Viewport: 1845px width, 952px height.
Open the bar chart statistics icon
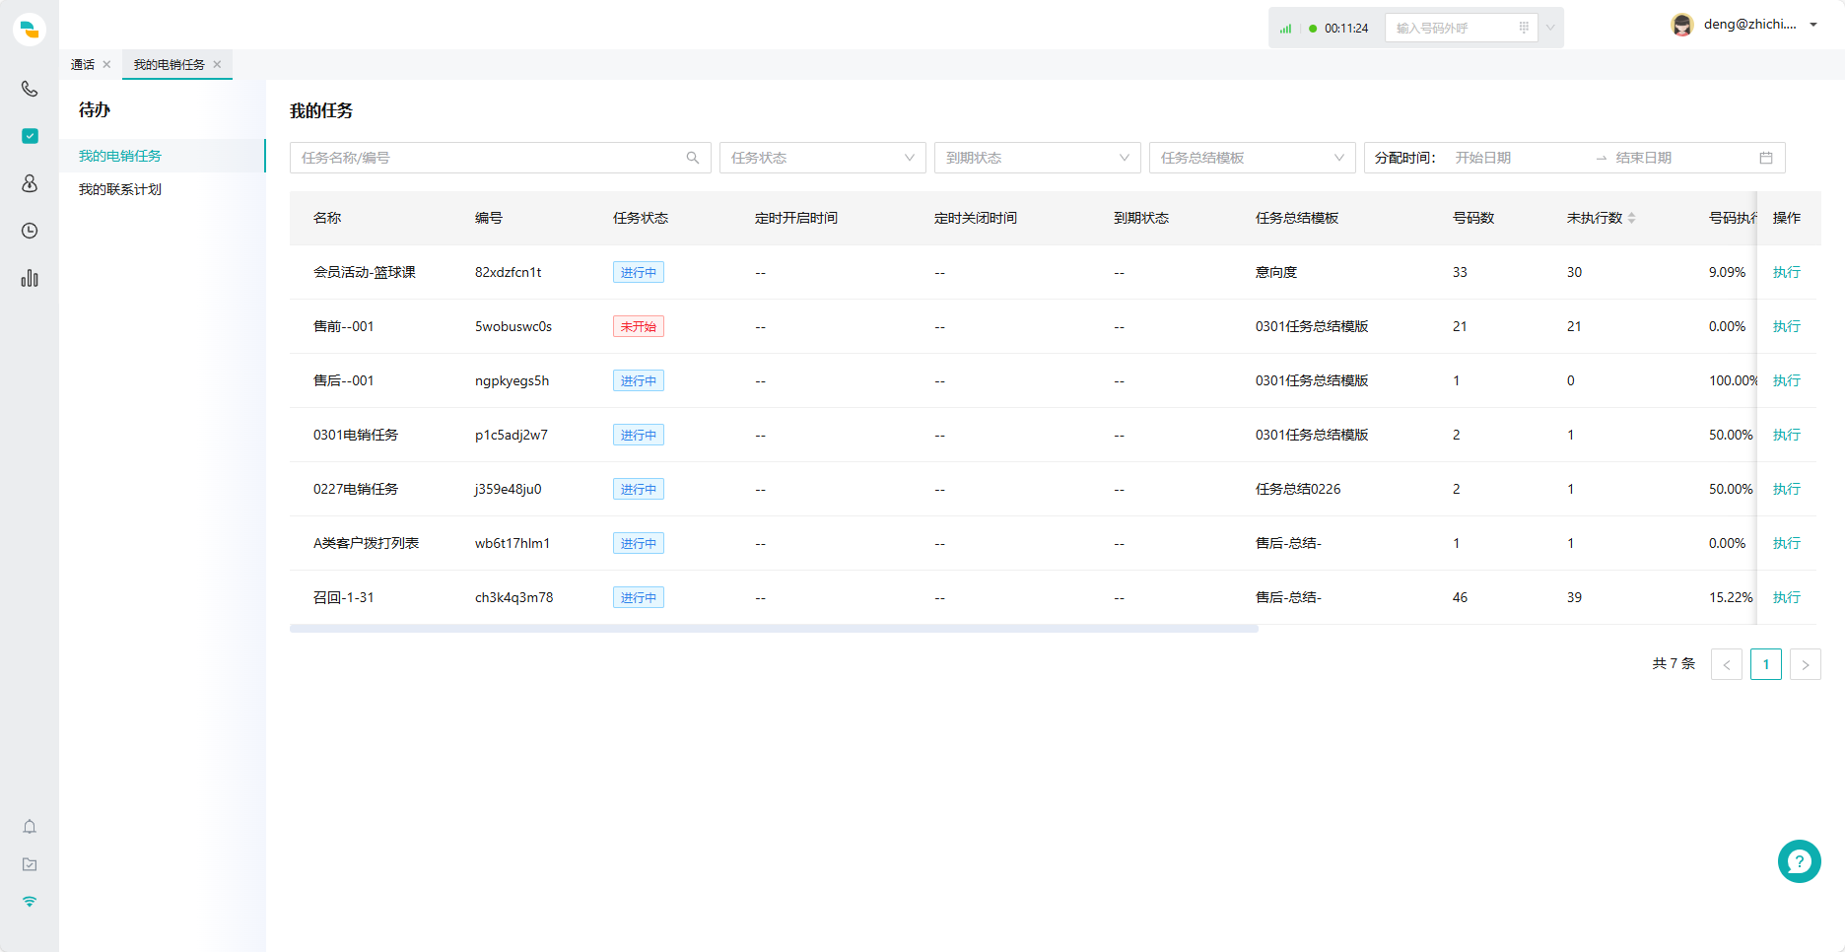30,278
